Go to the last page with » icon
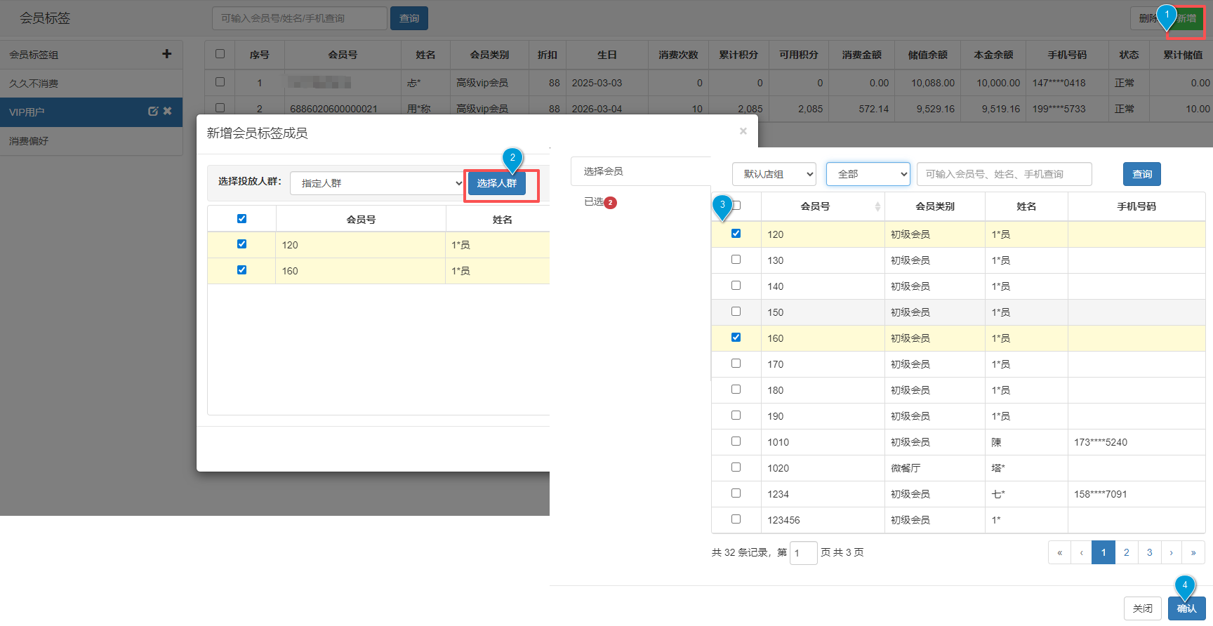Viewport: 1213px width, 626px height. pyautogui.click(x=1193, y=552)
